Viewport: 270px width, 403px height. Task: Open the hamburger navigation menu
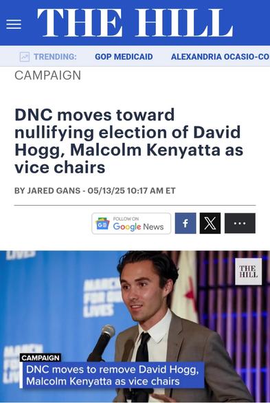(x=14, y=25)
